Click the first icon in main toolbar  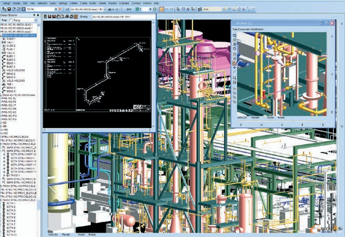tap(4, 9)
